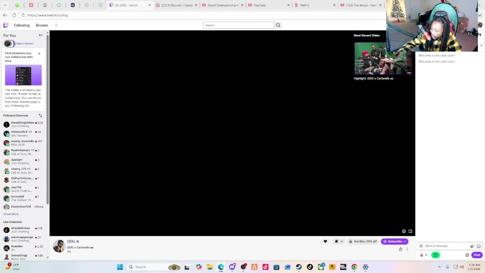This screenshot has height=273, width=485.
Task: Click the green rewards icon
Action: [x=435, y=255]
